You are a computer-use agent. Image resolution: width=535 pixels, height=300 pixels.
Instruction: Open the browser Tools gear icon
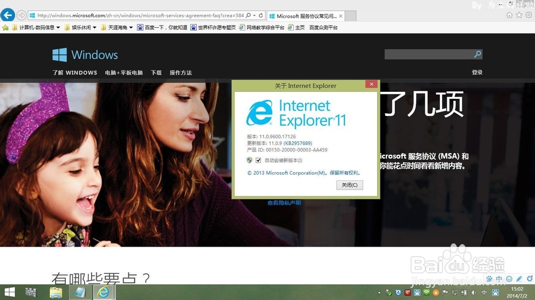(x=529, y=15)
